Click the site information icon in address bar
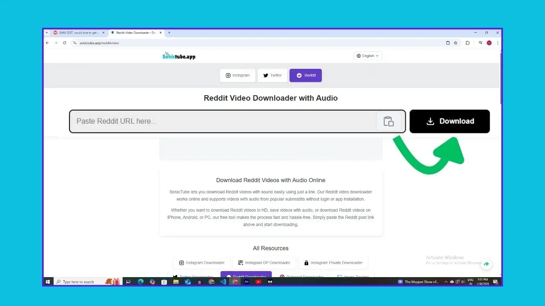 (x=75, y=43)
